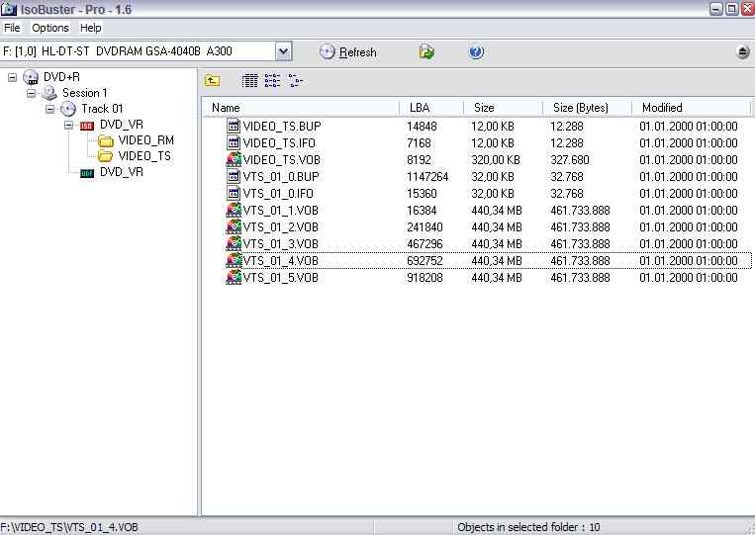Click the VIDEO_RM tree label
The image size is (755, 535).
click(145, 140)
